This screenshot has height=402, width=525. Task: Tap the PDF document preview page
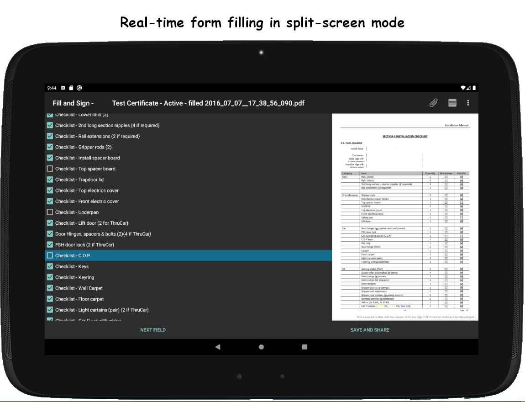coord(404,217)
